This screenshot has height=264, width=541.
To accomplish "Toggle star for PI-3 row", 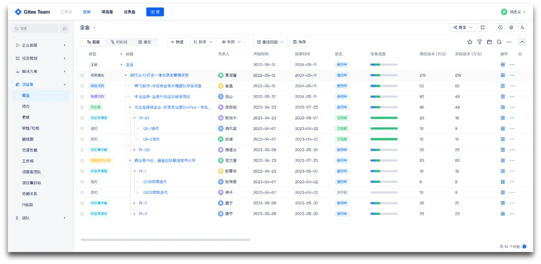I will [82, 214].
